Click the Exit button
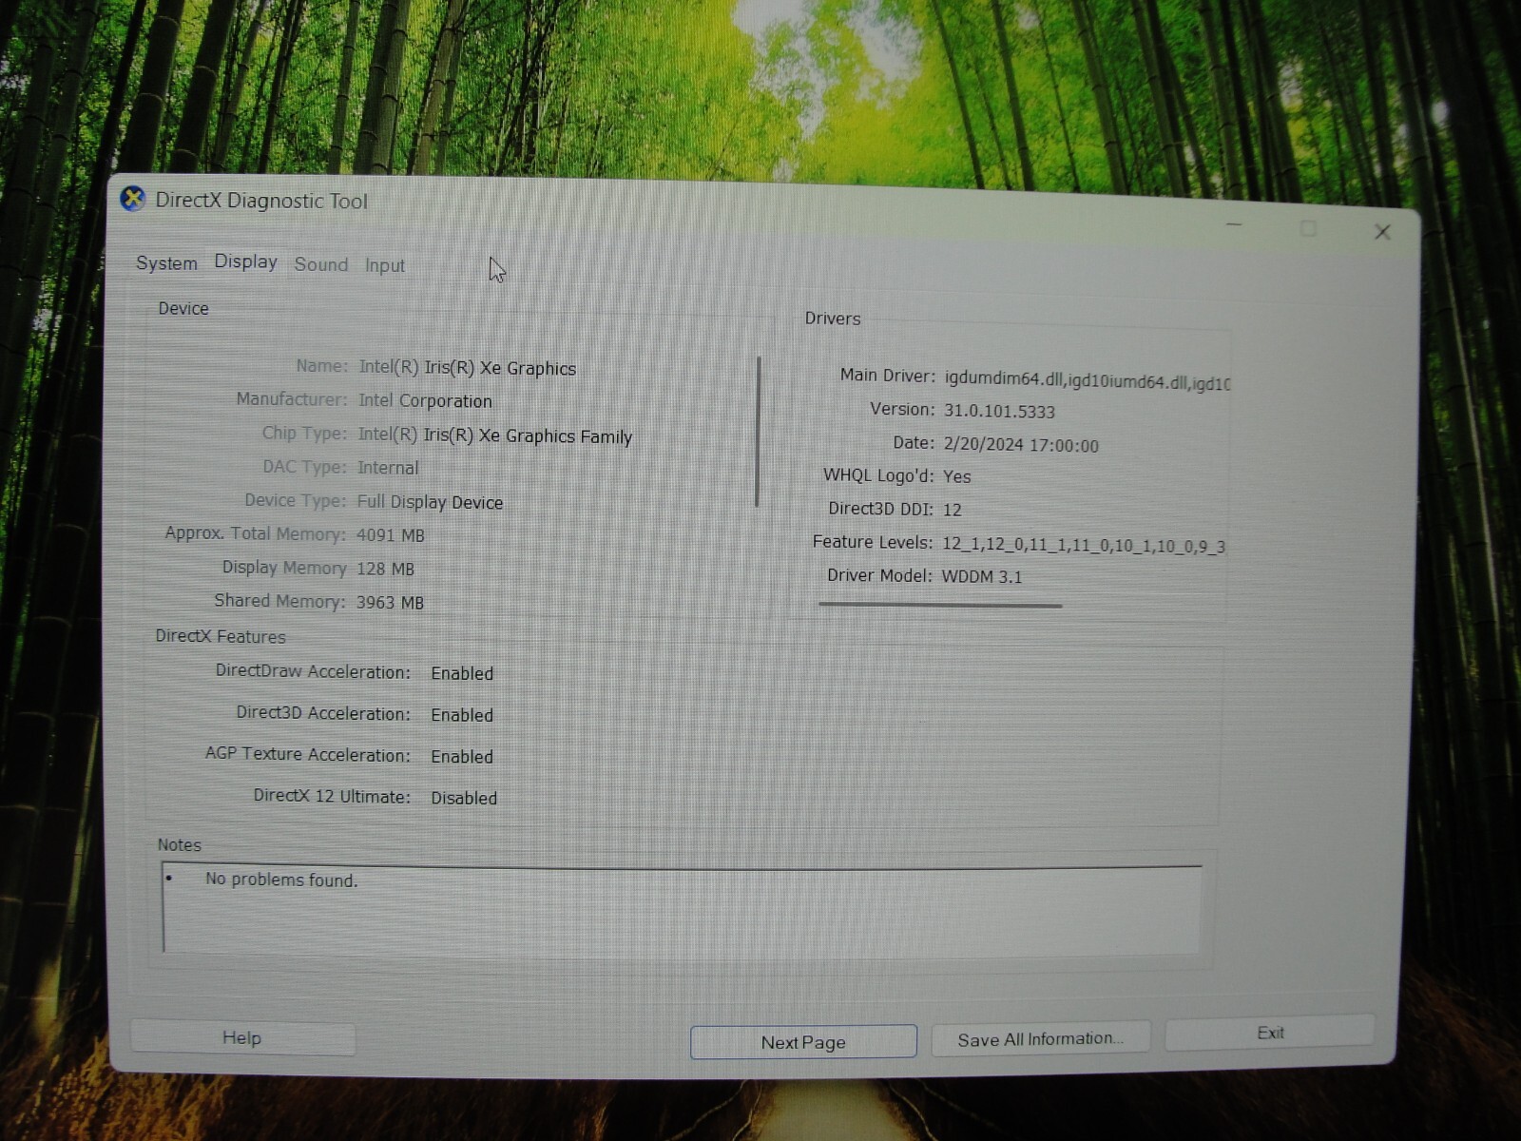This screenshot has height=1141, width=1521. click(x=1270, y=1033)
